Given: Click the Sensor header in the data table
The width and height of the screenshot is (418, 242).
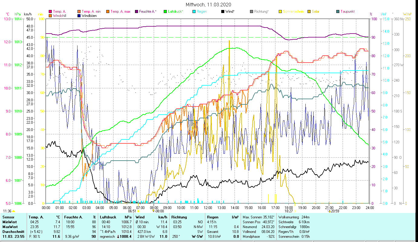Looking at the screenshot, I should 8,217.
